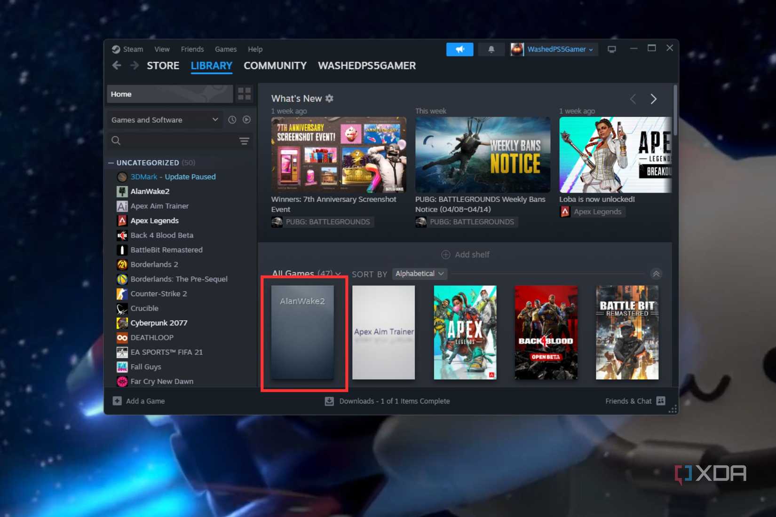Screen dimensions: 776x517
Task: Open the Alphabetical sort dropdown
Action: pos(419,274)
